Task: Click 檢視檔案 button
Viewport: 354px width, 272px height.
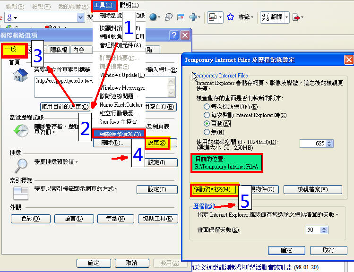Action: click(313, 189)
